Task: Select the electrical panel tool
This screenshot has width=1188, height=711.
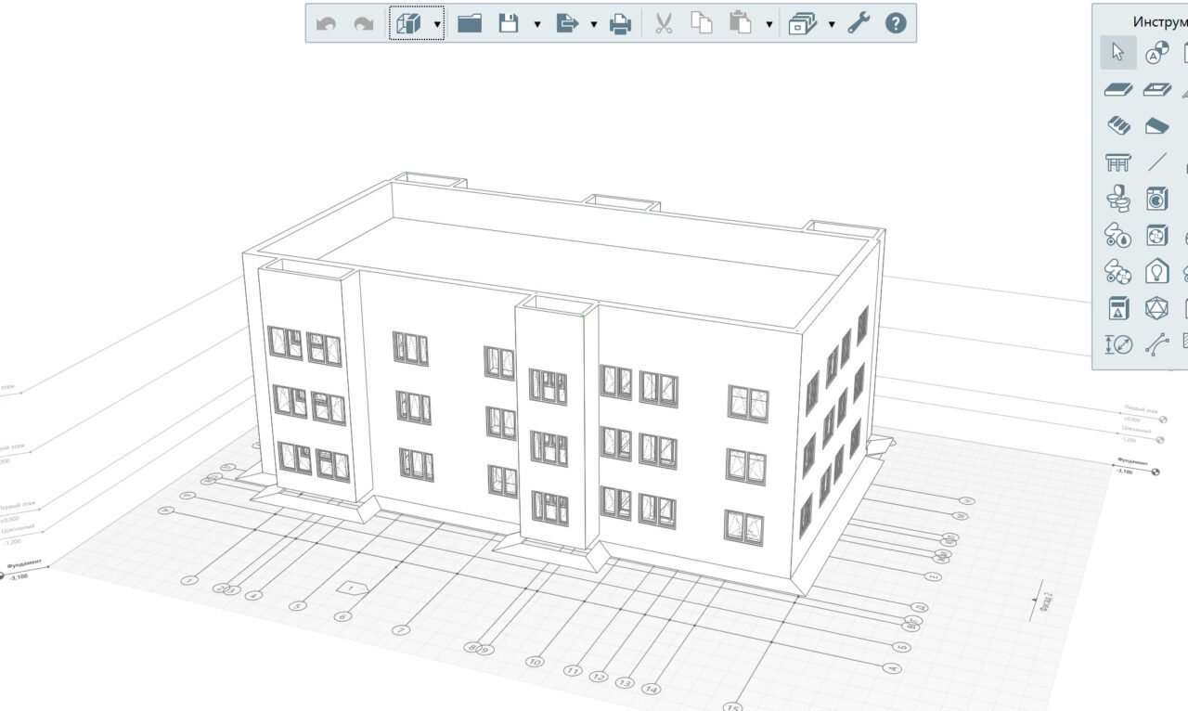Action: [1118, 308]
